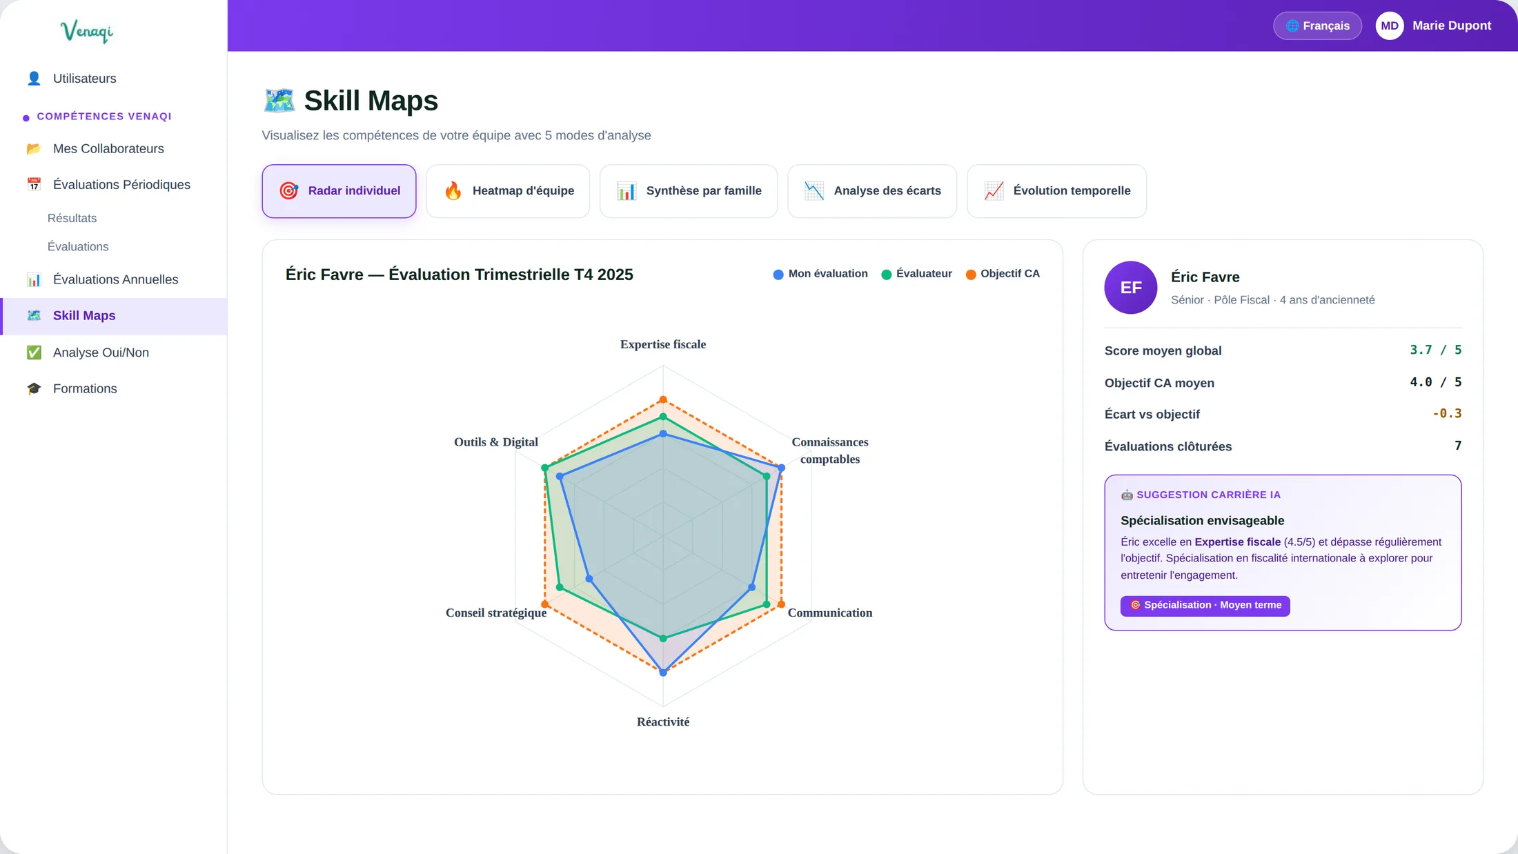Click the robot icon in Suggestion Carrière IA

click(x=1127, y=495)
